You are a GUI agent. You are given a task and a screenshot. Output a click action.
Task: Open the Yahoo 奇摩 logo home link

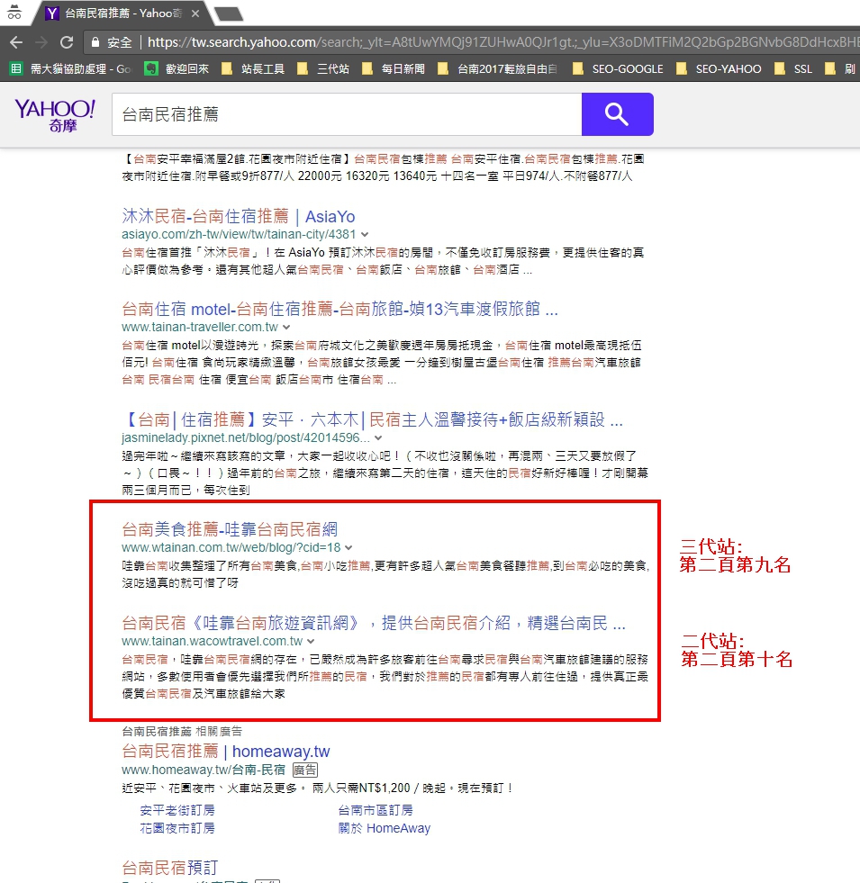[55, 115]
